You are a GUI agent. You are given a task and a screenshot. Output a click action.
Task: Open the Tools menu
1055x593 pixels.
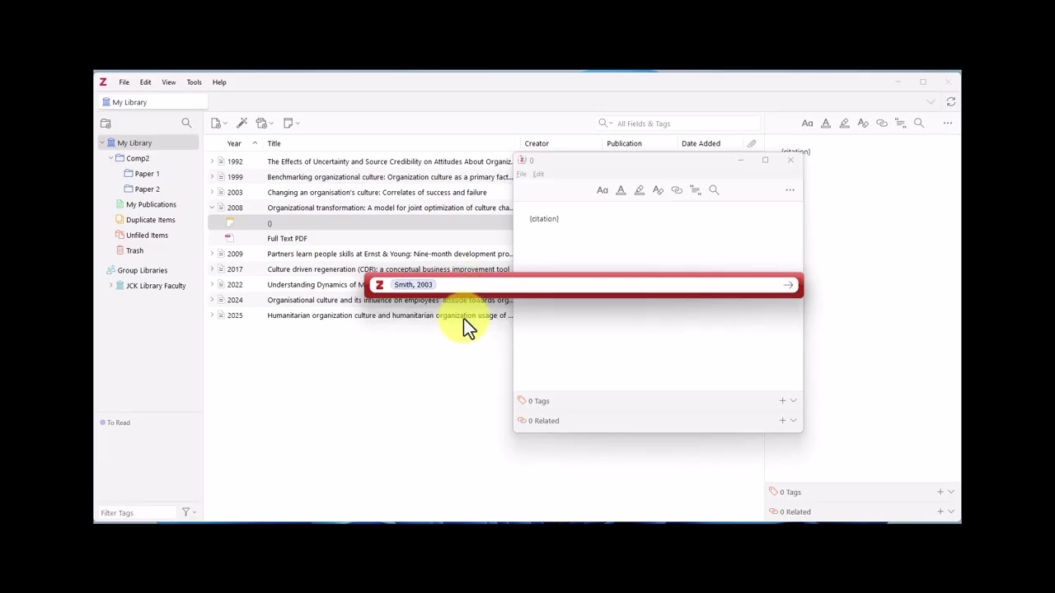[x=194, y=82]
